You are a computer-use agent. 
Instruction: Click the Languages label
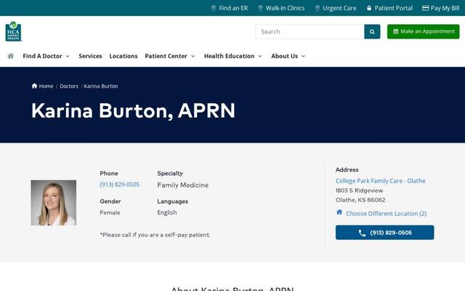point(173,202)
